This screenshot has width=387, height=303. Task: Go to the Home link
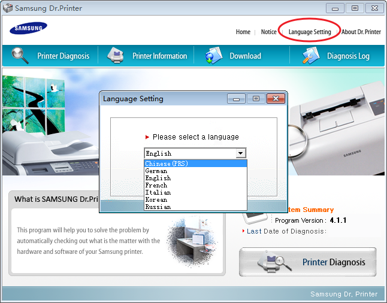pos(243,32)
